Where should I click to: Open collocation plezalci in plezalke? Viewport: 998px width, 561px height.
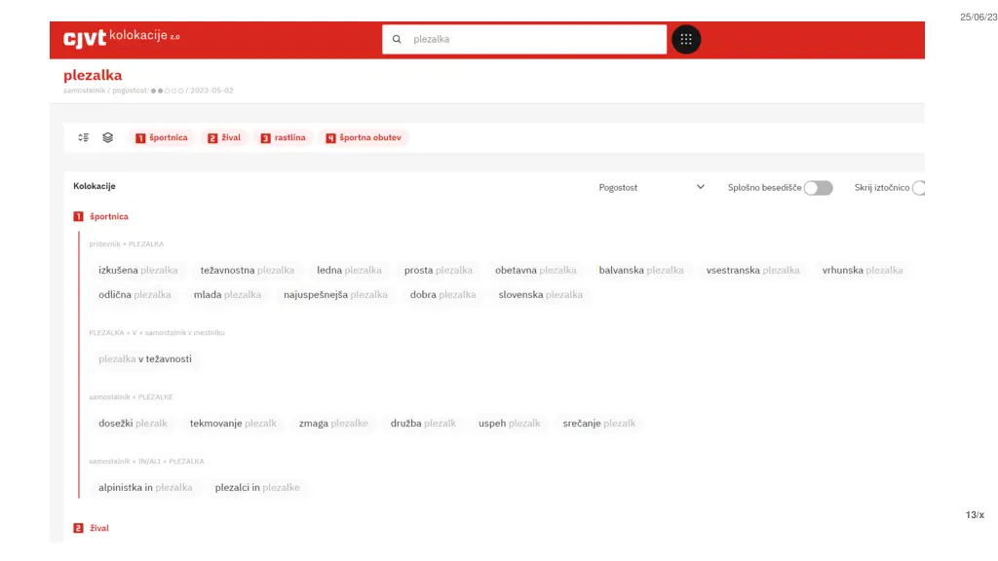[x=257, y=488]
